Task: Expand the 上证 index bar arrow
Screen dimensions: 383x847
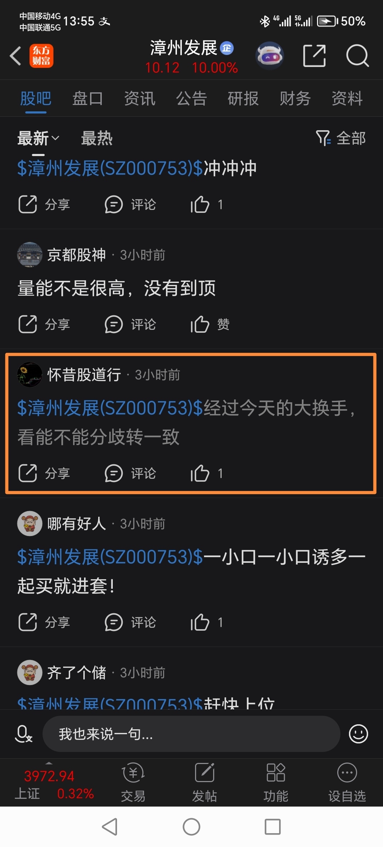Action: [x=49, y=763]
